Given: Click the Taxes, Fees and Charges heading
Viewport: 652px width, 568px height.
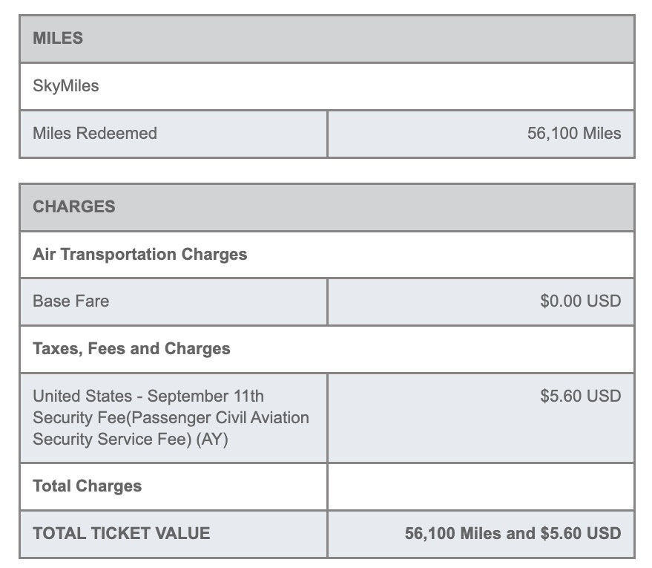Looking at the screenshot, I should click(131, 349).
